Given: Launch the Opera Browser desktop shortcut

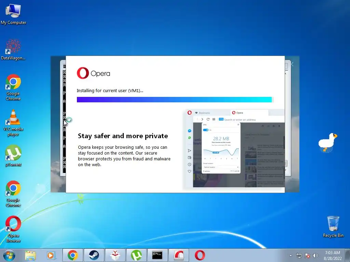Looking at the screenshot, I should (x=13, y=229).
